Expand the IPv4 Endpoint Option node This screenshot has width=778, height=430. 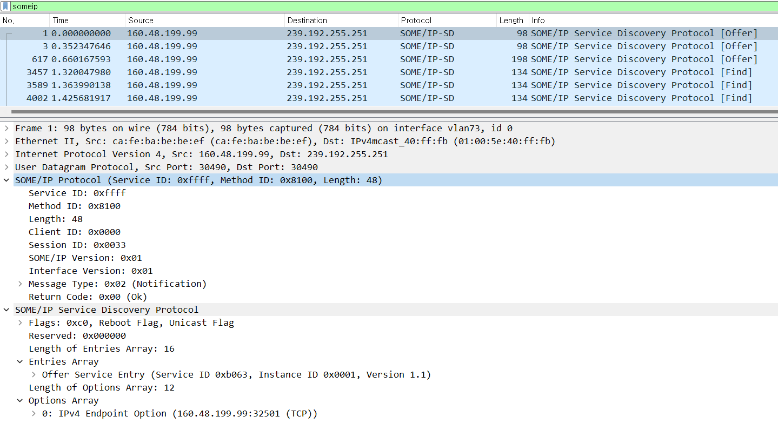pos(34,414)
